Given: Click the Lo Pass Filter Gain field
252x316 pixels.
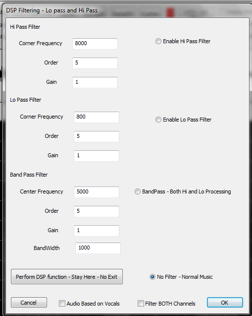Looking at the screenshot, I should click(97, 156).
